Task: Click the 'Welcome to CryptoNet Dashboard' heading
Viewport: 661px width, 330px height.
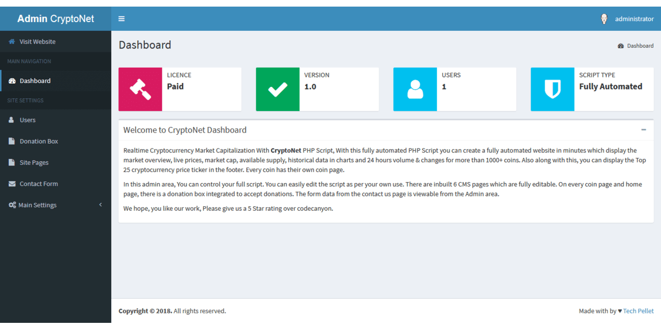Action: pos(185,130)
